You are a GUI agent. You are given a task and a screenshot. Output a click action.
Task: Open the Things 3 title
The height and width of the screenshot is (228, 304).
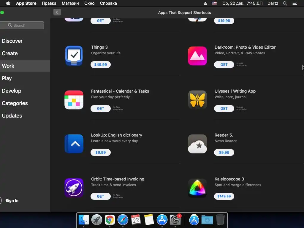(99, 47)
